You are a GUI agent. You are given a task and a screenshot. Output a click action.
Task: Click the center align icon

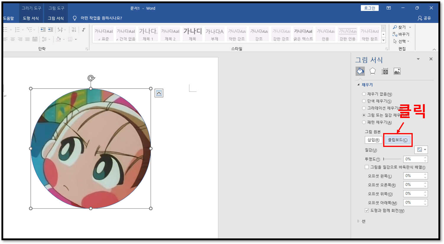tap(13, 39)
